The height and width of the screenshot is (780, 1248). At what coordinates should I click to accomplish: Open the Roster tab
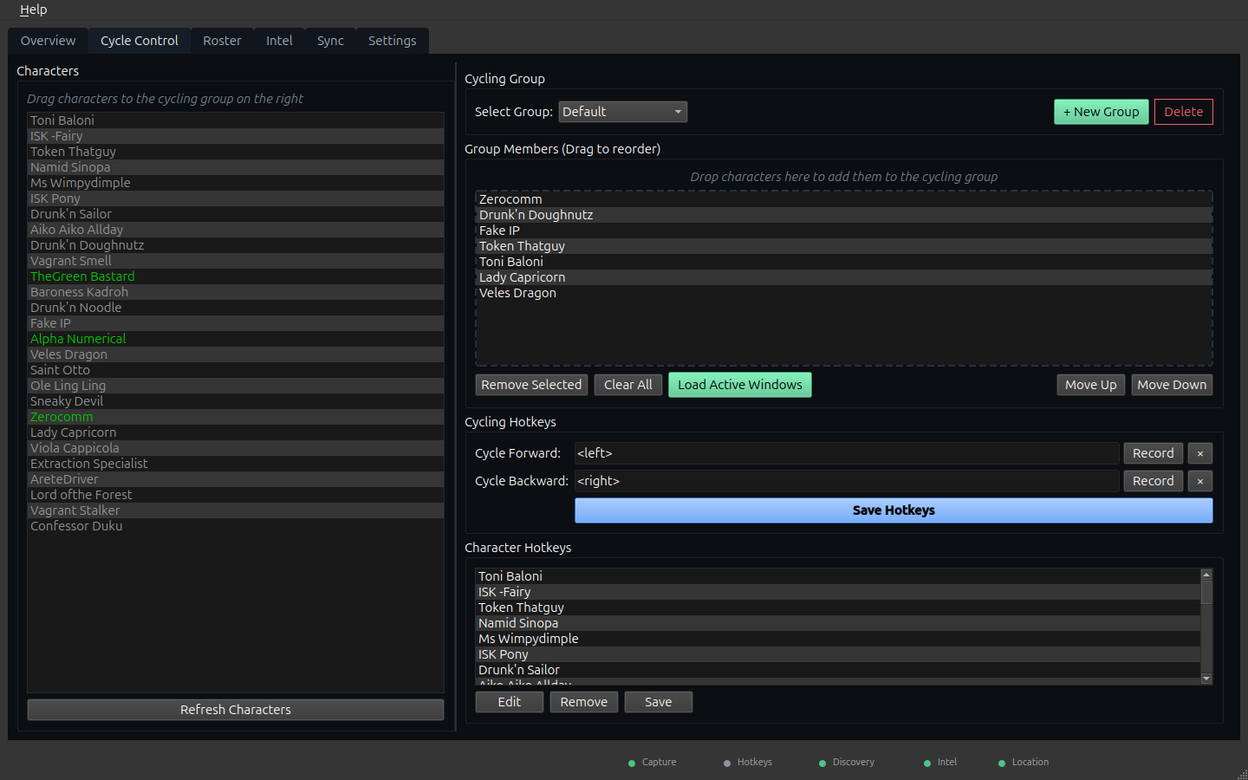point(222,41)
